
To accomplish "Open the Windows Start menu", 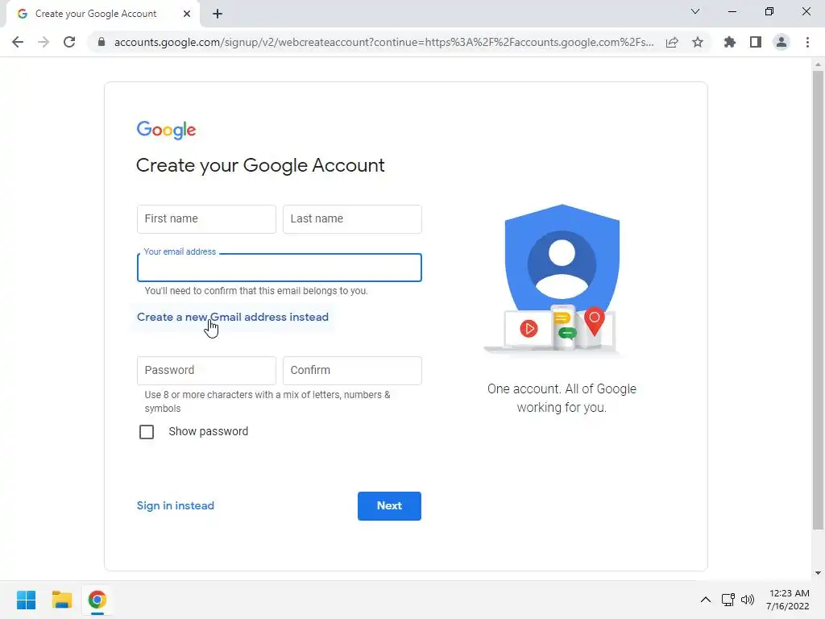I will click(26, 600).
